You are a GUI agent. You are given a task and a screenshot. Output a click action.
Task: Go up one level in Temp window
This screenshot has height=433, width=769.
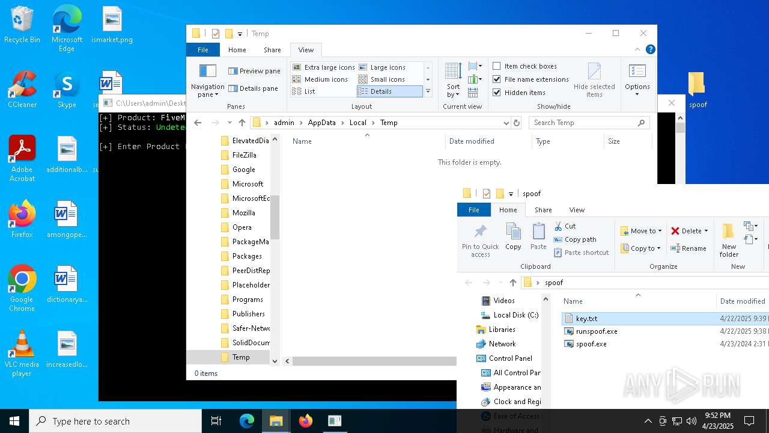point(242,123)
